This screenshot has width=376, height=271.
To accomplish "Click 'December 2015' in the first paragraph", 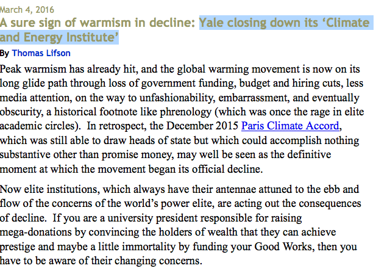I will pos(202,126).
